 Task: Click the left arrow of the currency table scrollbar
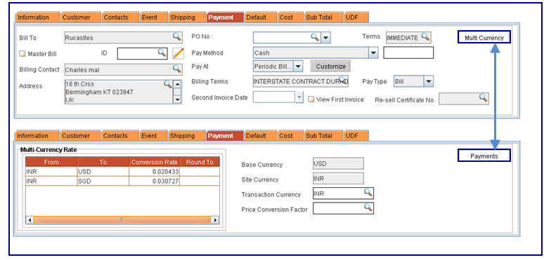click(30, 220)
